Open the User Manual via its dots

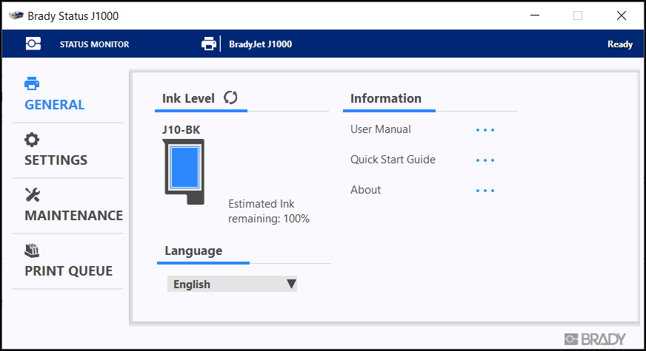point(485,130)
